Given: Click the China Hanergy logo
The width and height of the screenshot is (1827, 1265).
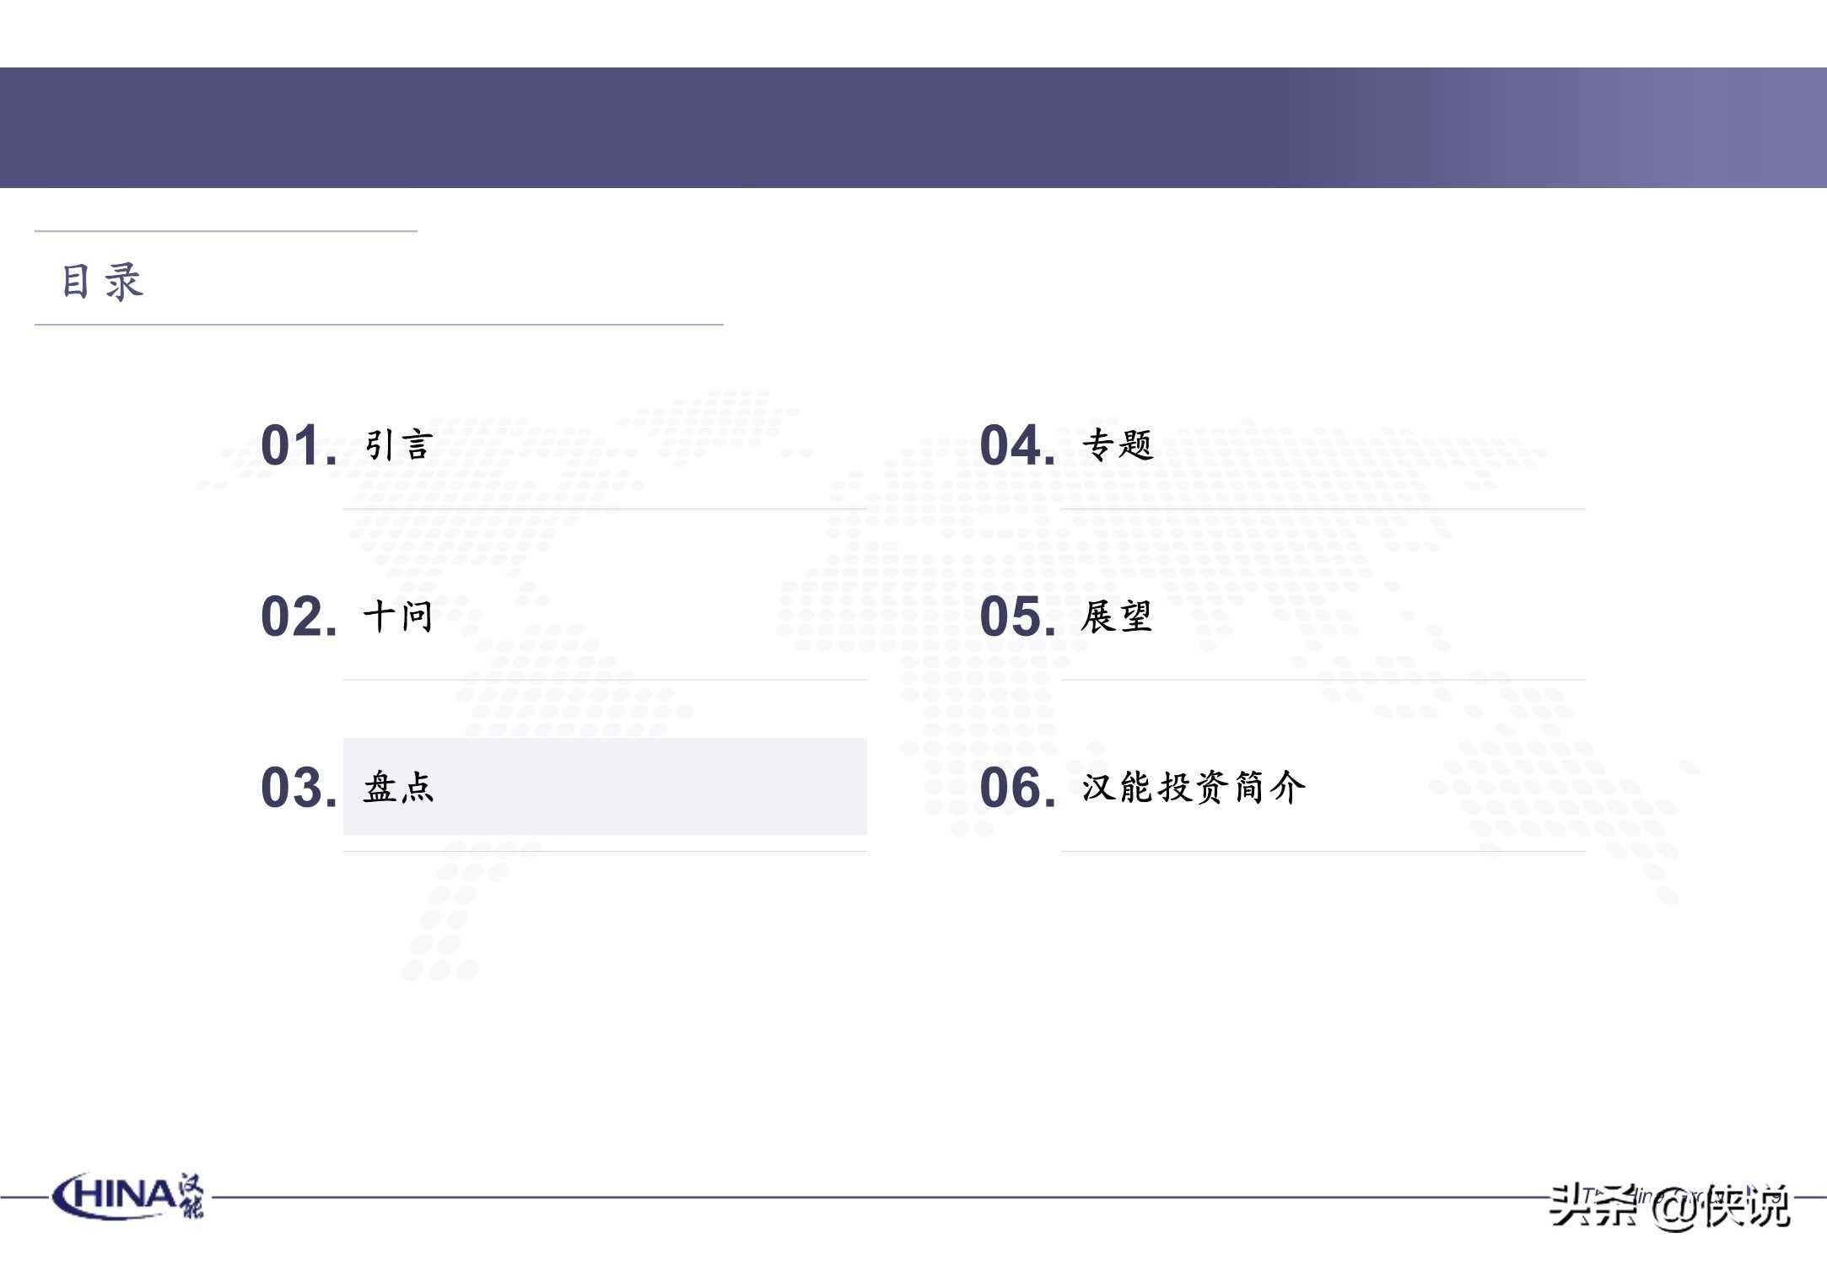Looking at the screenshot, I should coord(127,1196).
